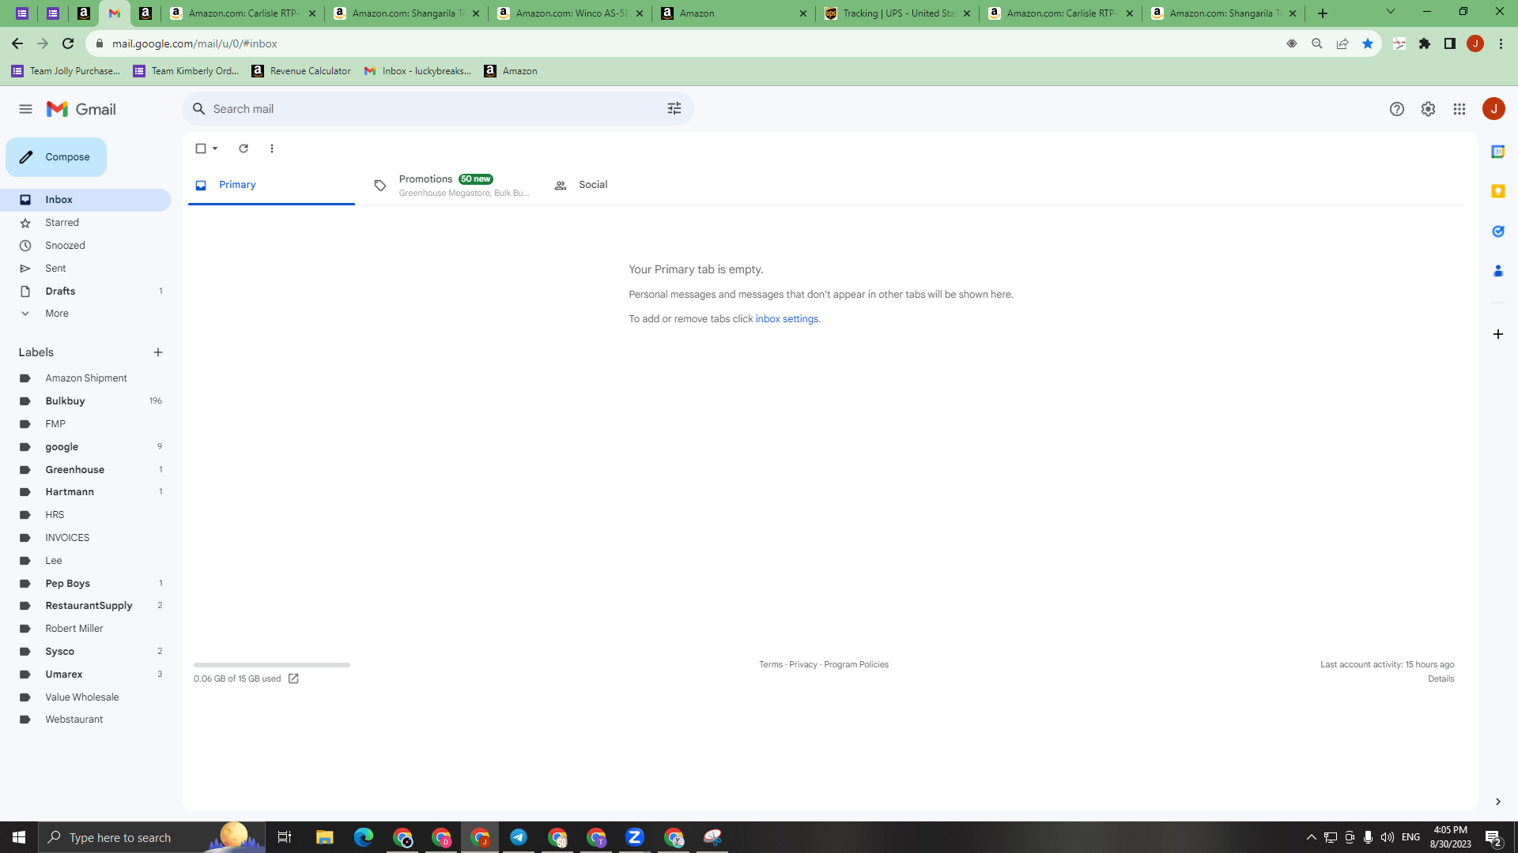
Task: Open the Google apps grid
Action: point(1459,109)
